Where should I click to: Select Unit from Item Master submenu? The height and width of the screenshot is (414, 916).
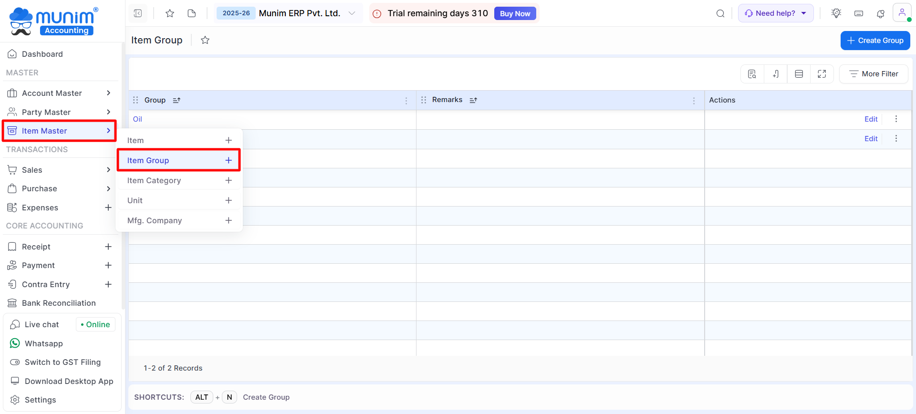pyautogui.click(x=135, y=200)
